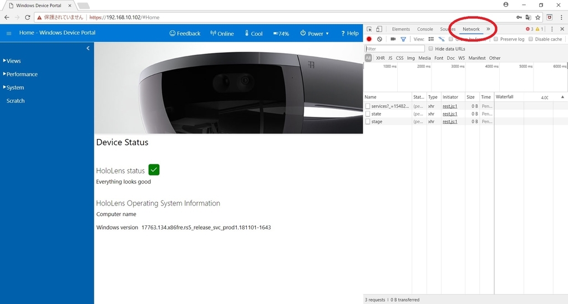The image size is (568, 304).
Task: Filter network requests by CSS
Action: tap(399, 58)
